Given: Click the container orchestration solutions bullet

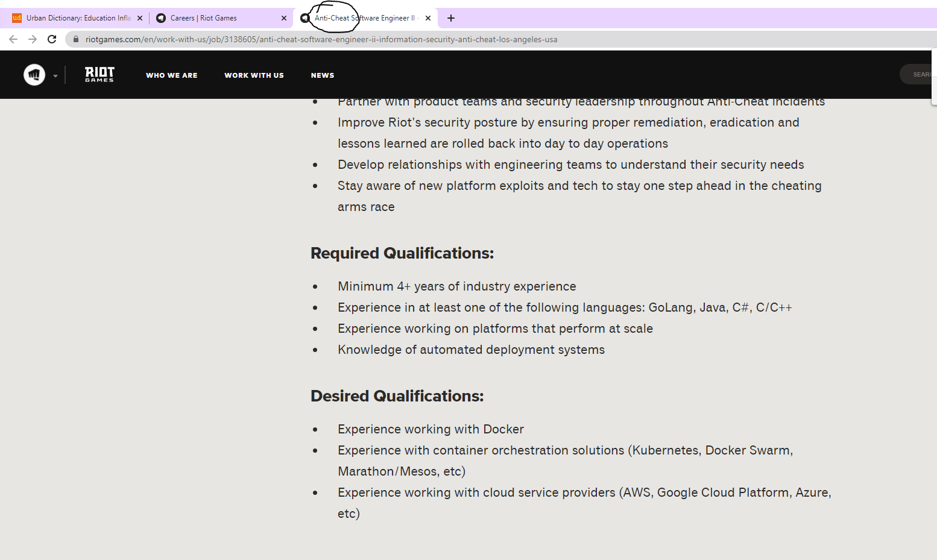Looking at the screenshot, I should click(566, 461).
